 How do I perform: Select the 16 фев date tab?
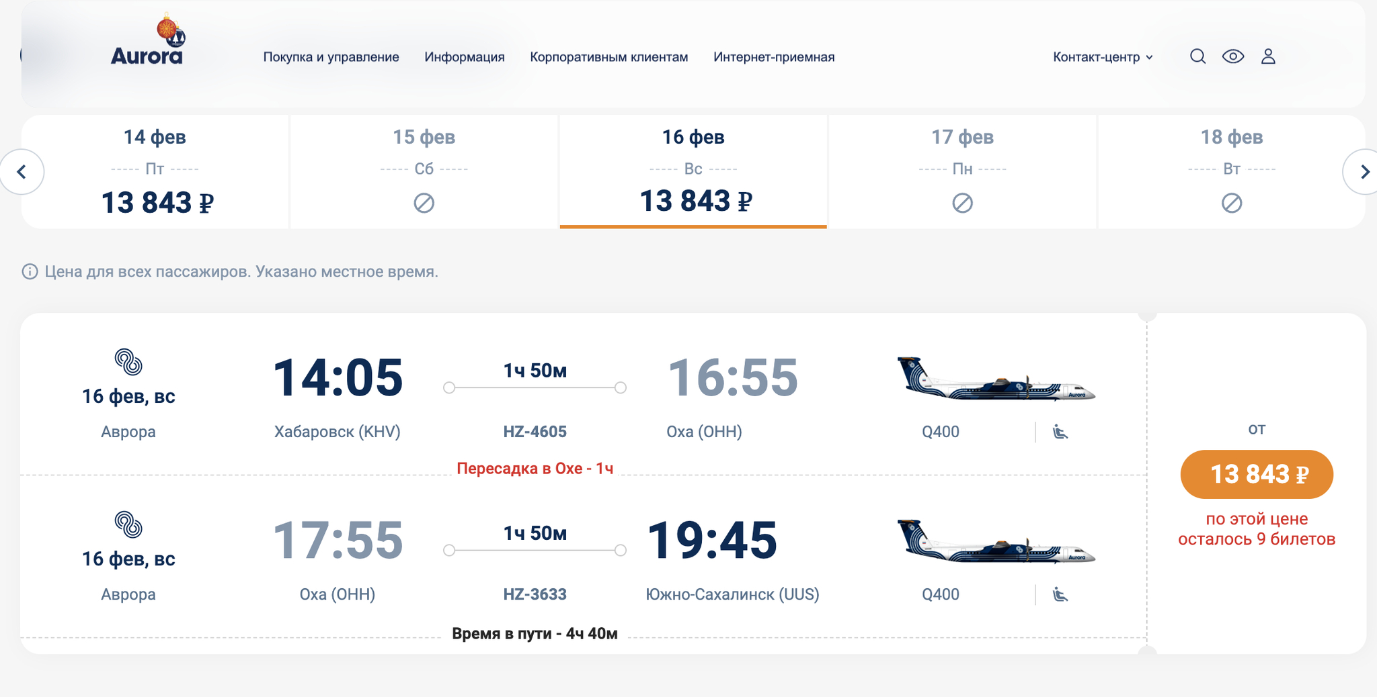pyautogui.click(x=693, y=172)
